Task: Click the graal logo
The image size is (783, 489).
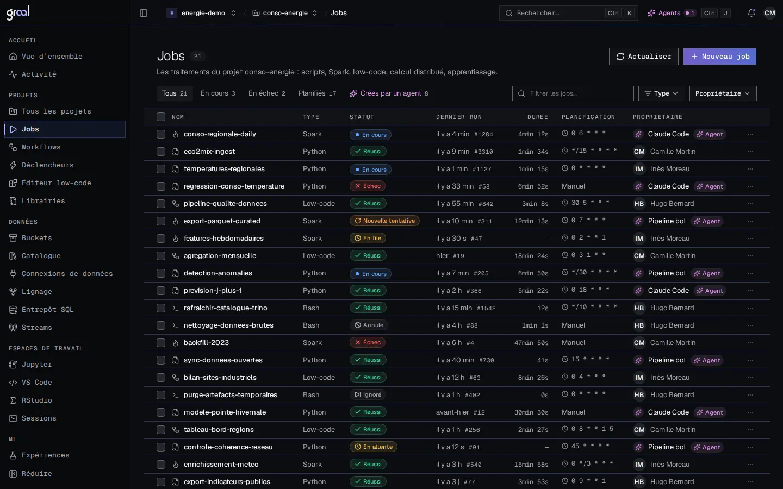Action: 18,12
